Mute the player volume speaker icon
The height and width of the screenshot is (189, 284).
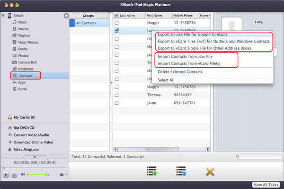(23, 174)
